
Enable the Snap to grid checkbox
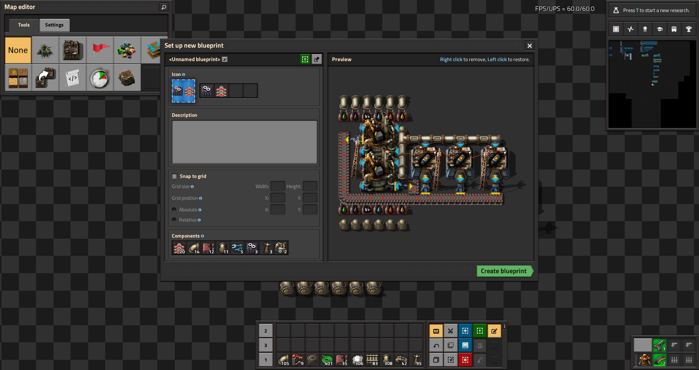click(x=174, y=176)
